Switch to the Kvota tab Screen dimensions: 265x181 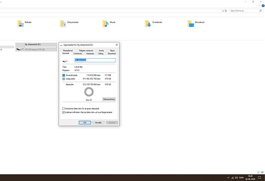coord(101,50)
